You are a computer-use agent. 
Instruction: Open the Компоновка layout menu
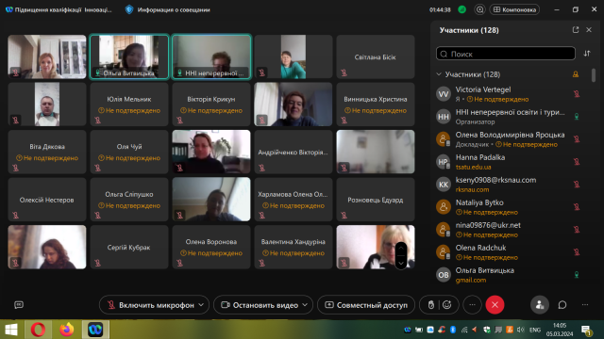click(514, 9)
